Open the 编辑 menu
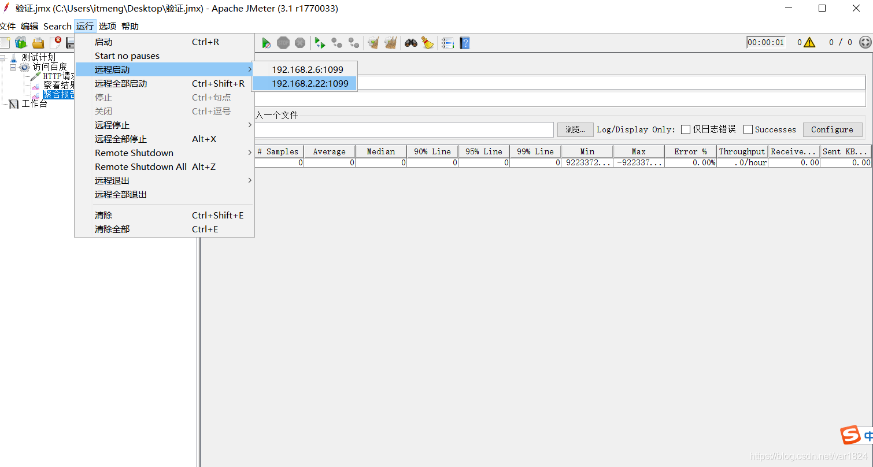The image size is (873, 467). (x=29, y=26)
